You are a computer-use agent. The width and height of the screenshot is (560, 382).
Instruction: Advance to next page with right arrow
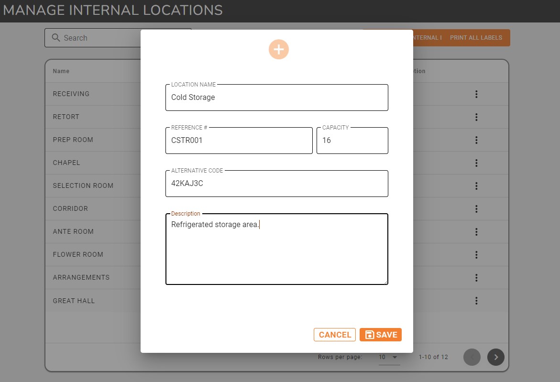pos(495,357)
